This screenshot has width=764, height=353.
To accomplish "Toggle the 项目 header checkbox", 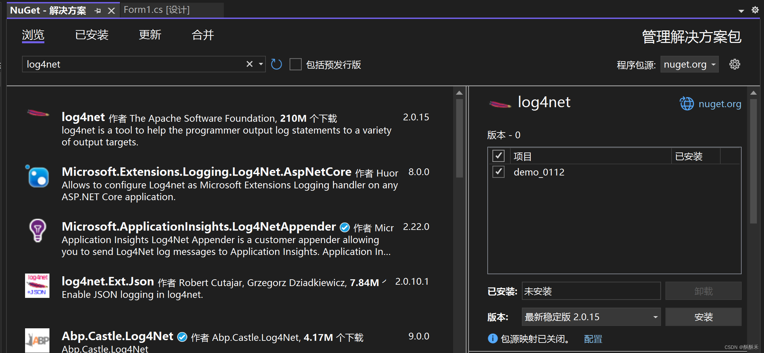I will pos(498,156).
